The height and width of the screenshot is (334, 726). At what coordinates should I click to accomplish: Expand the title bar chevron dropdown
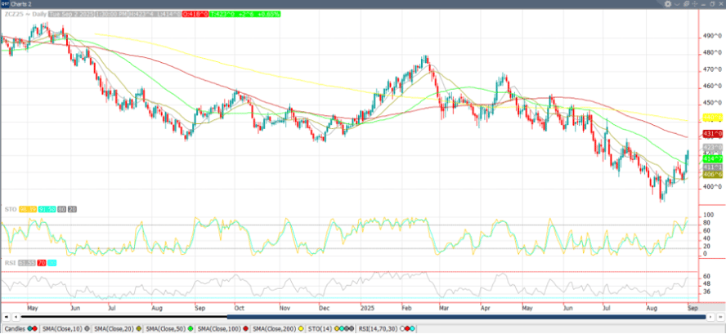677,4
